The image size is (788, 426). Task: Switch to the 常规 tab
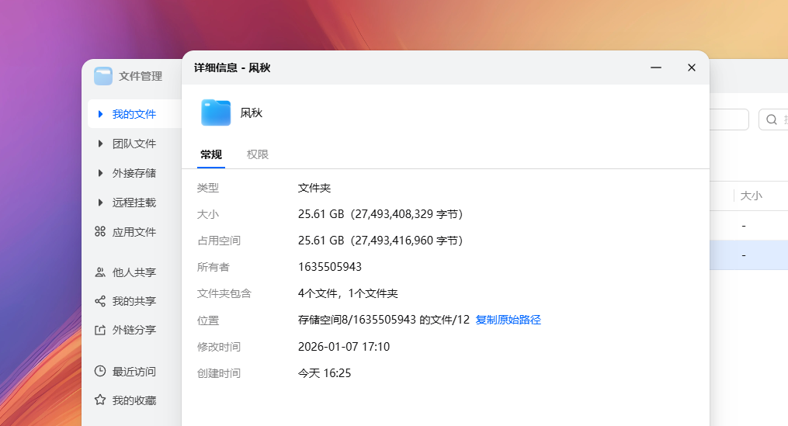coord(211,154)
